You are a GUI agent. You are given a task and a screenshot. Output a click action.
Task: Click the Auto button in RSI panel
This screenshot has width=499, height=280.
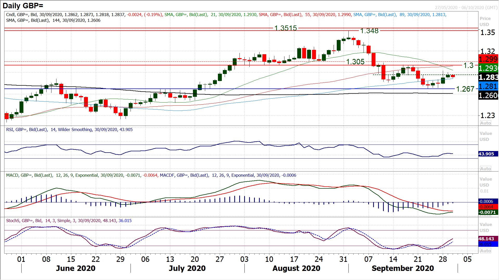click(485, 169)
